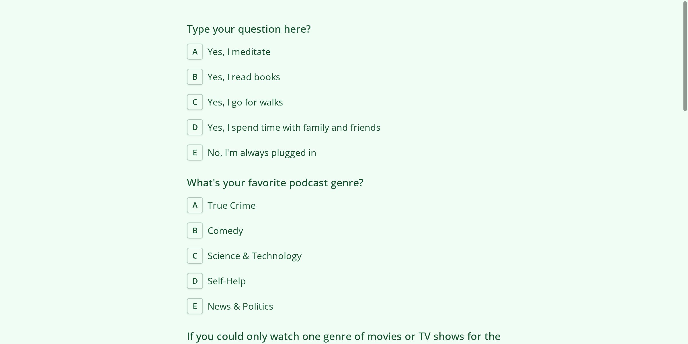Click the letter badge A next to meditate
The height and width of the screenshot is (344, 688).
coord(195,52)
